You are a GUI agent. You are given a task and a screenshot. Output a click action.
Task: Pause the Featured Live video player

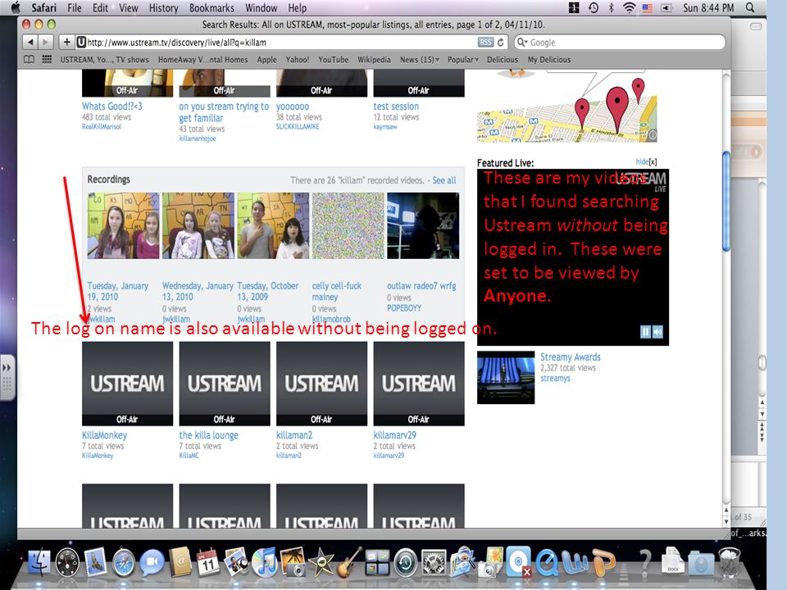(645, 332)
